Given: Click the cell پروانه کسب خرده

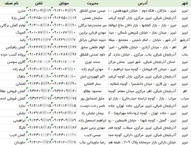Looking at the screenshot, I should (13, 54).
